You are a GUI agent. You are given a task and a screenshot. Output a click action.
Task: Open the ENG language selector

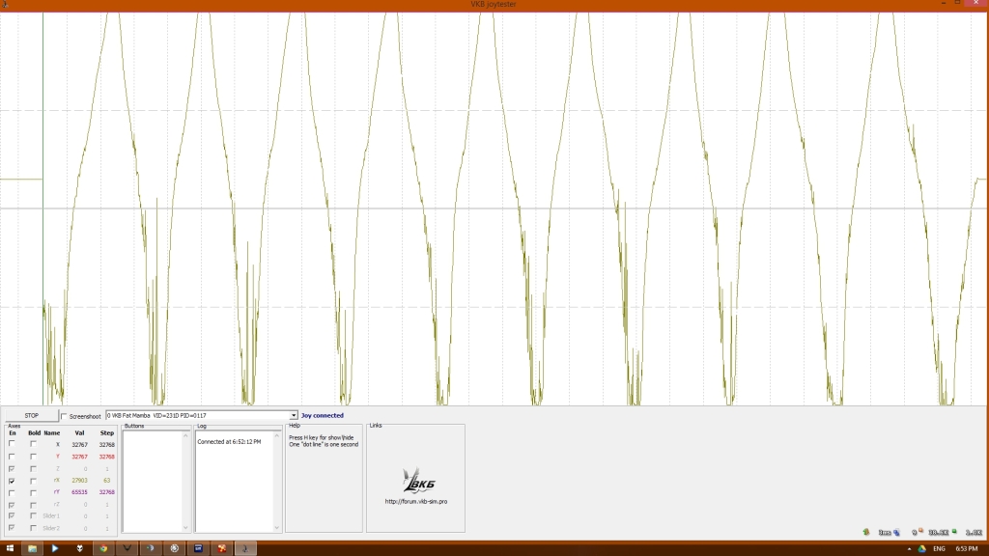pos(939,548)
